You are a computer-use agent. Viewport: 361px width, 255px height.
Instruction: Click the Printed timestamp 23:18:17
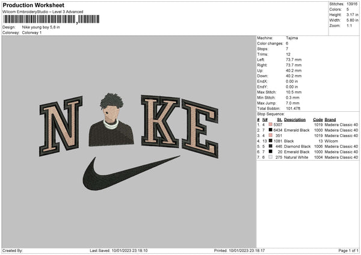(247, 251)
